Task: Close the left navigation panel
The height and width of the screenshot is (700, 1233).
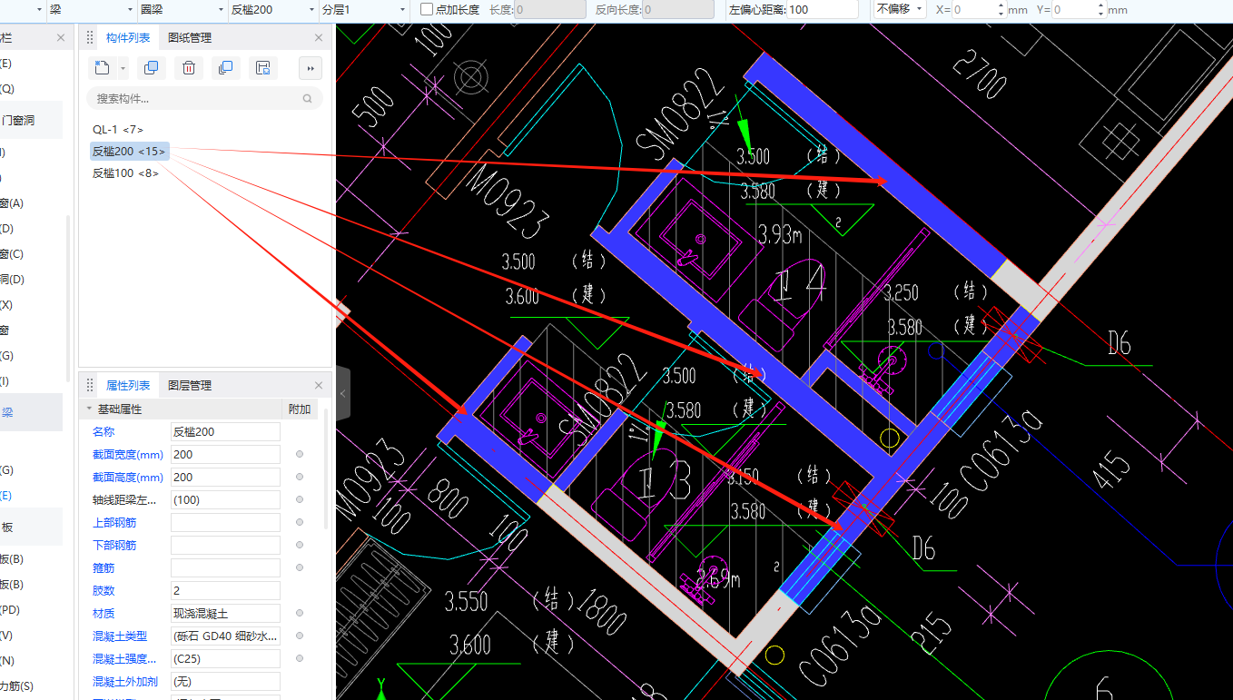Action: coord(61,38)
